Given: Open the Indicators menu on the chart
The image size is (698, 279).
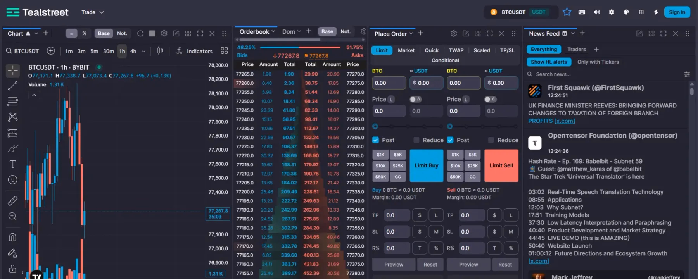Looking at the screenshot, I should tap(195, 51).
